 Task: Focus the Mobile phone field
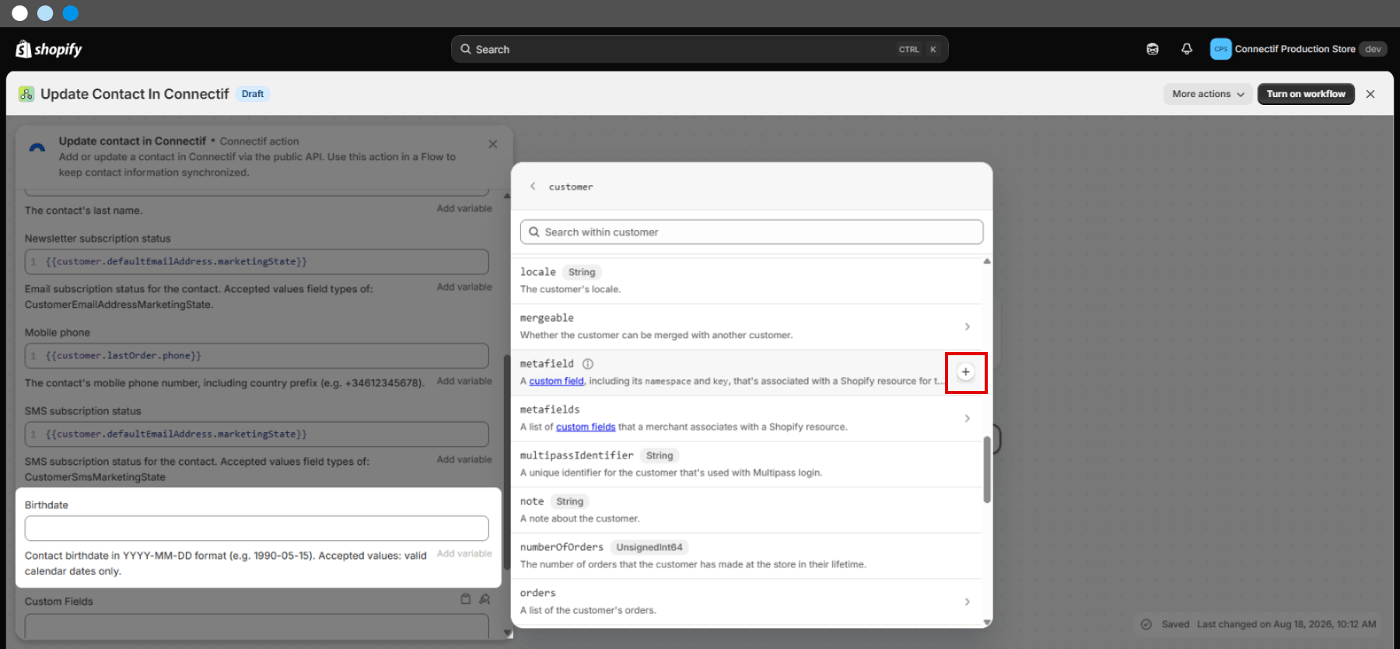(257, 356)
